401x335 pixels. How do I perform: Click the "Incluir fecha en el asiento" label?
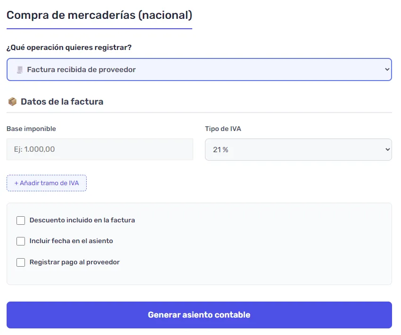(71, 241)
